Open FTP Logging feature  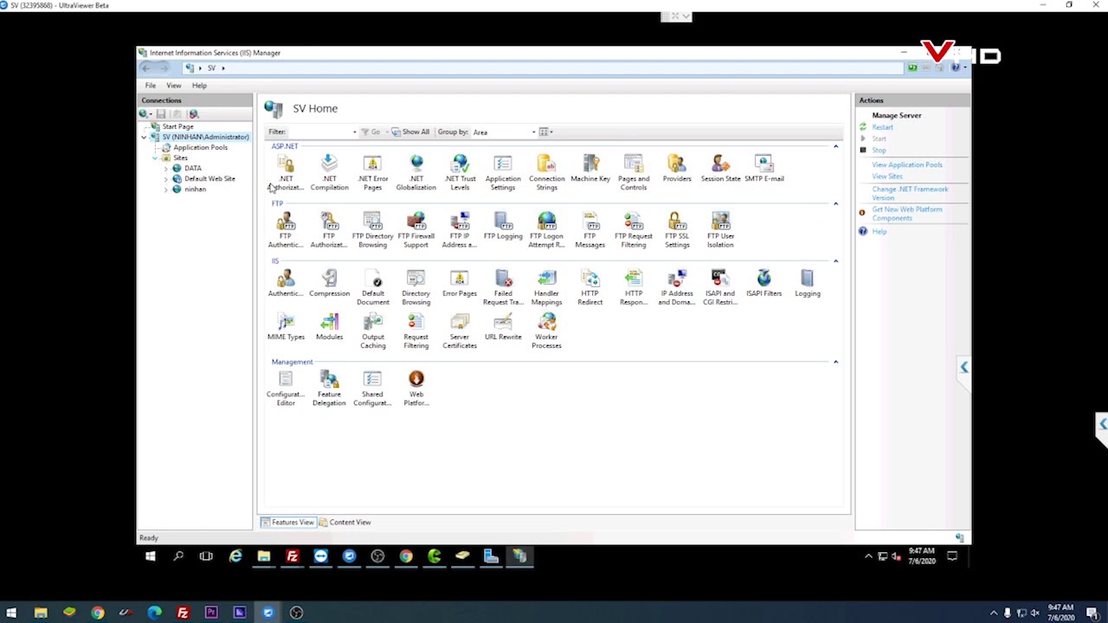[x=503, y=226]
